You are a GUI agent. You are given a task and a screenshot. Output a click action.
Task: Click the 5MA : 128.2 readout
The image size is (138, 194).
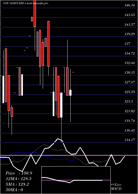pos(17,184)
